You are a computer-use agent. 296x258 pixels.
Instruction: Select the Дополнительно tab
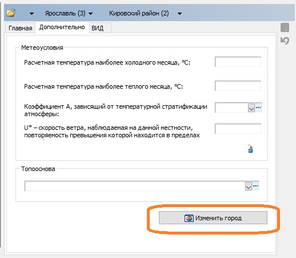point(62,27)
